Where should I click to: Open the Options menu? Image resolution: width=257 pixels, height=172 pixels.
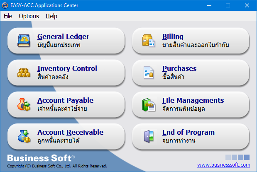[29, 16]
